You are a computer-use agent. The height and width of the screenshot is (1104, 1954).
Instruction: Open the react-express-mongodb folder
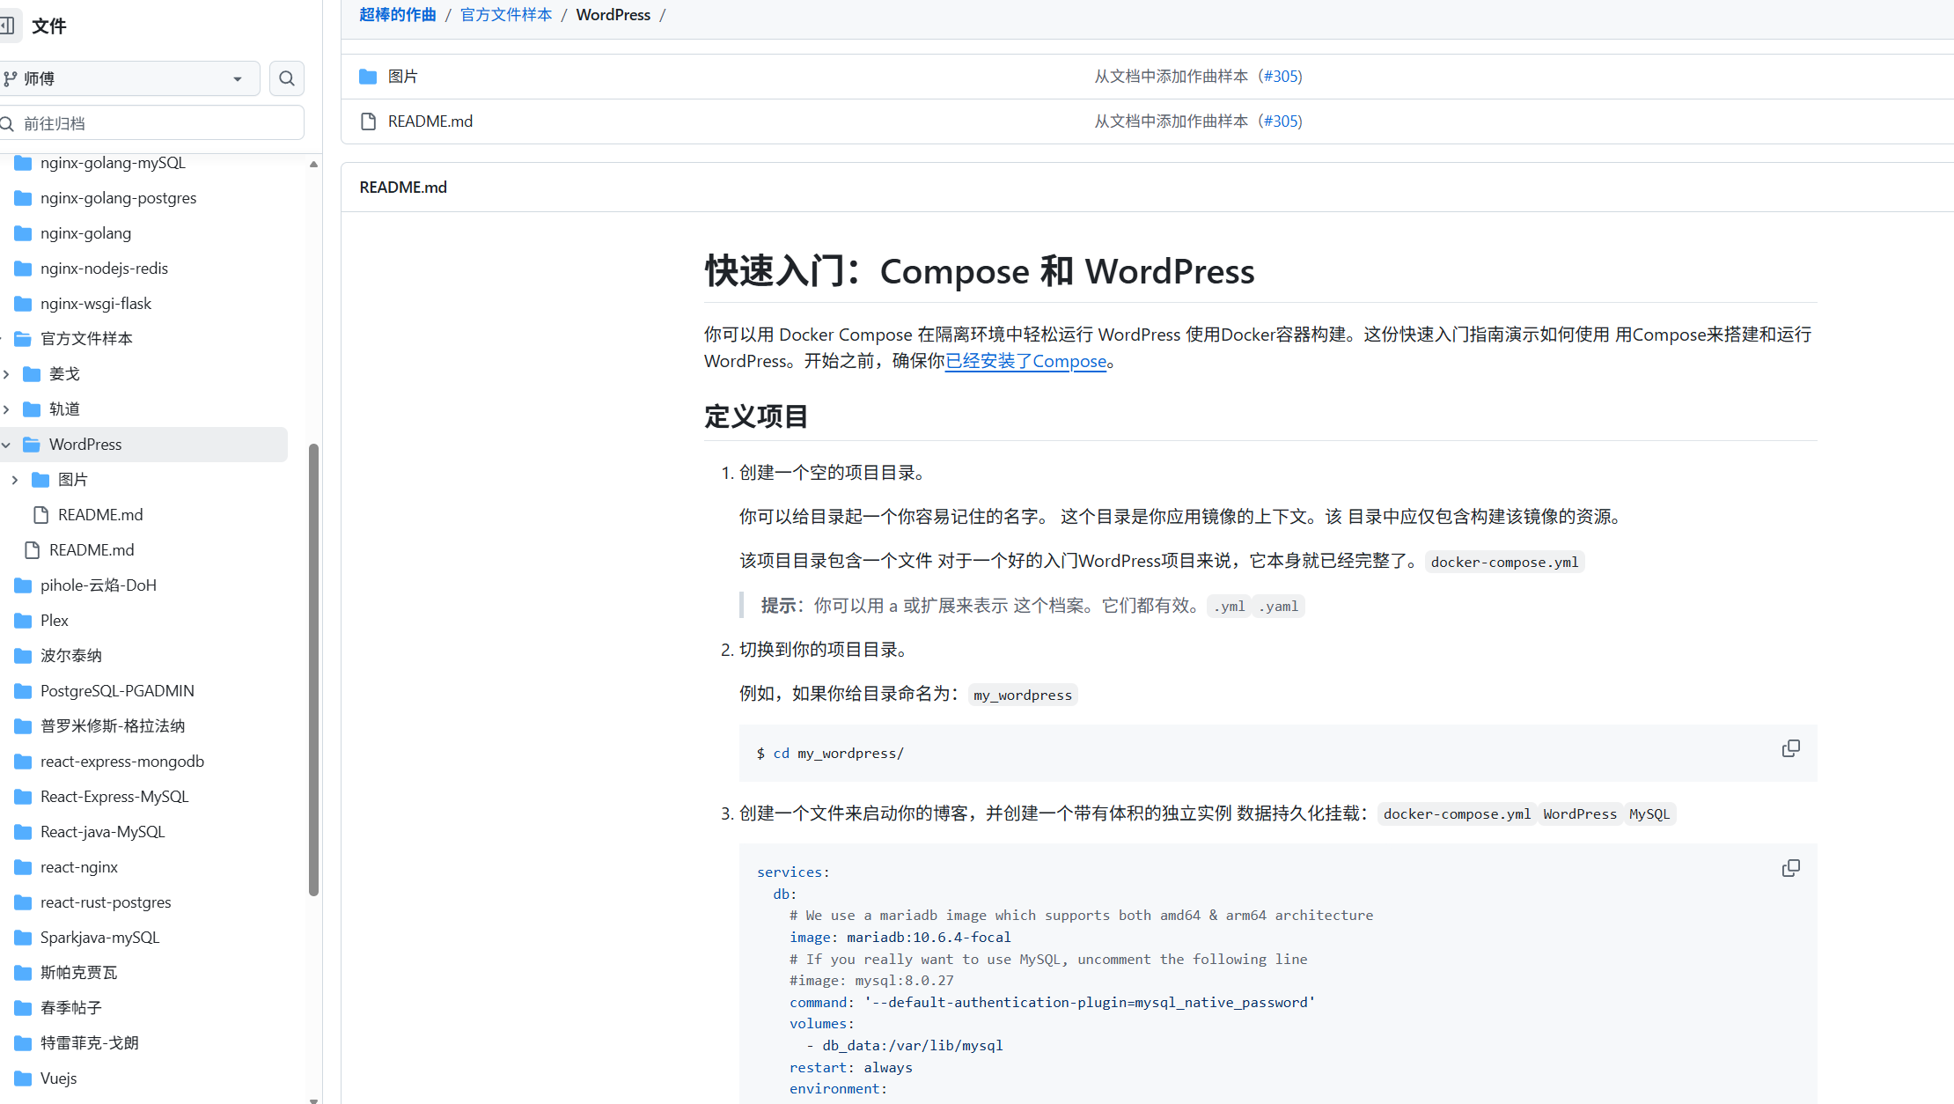(121, 761)
